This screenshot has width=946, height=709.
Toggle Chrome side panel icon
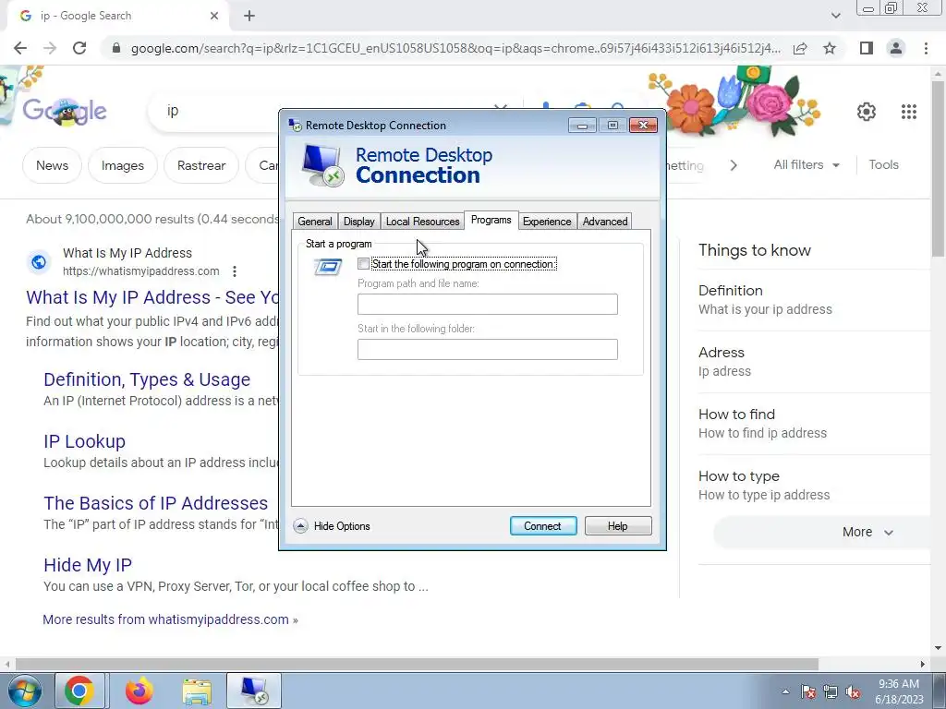pyautogui.click(x=867, y=48)
